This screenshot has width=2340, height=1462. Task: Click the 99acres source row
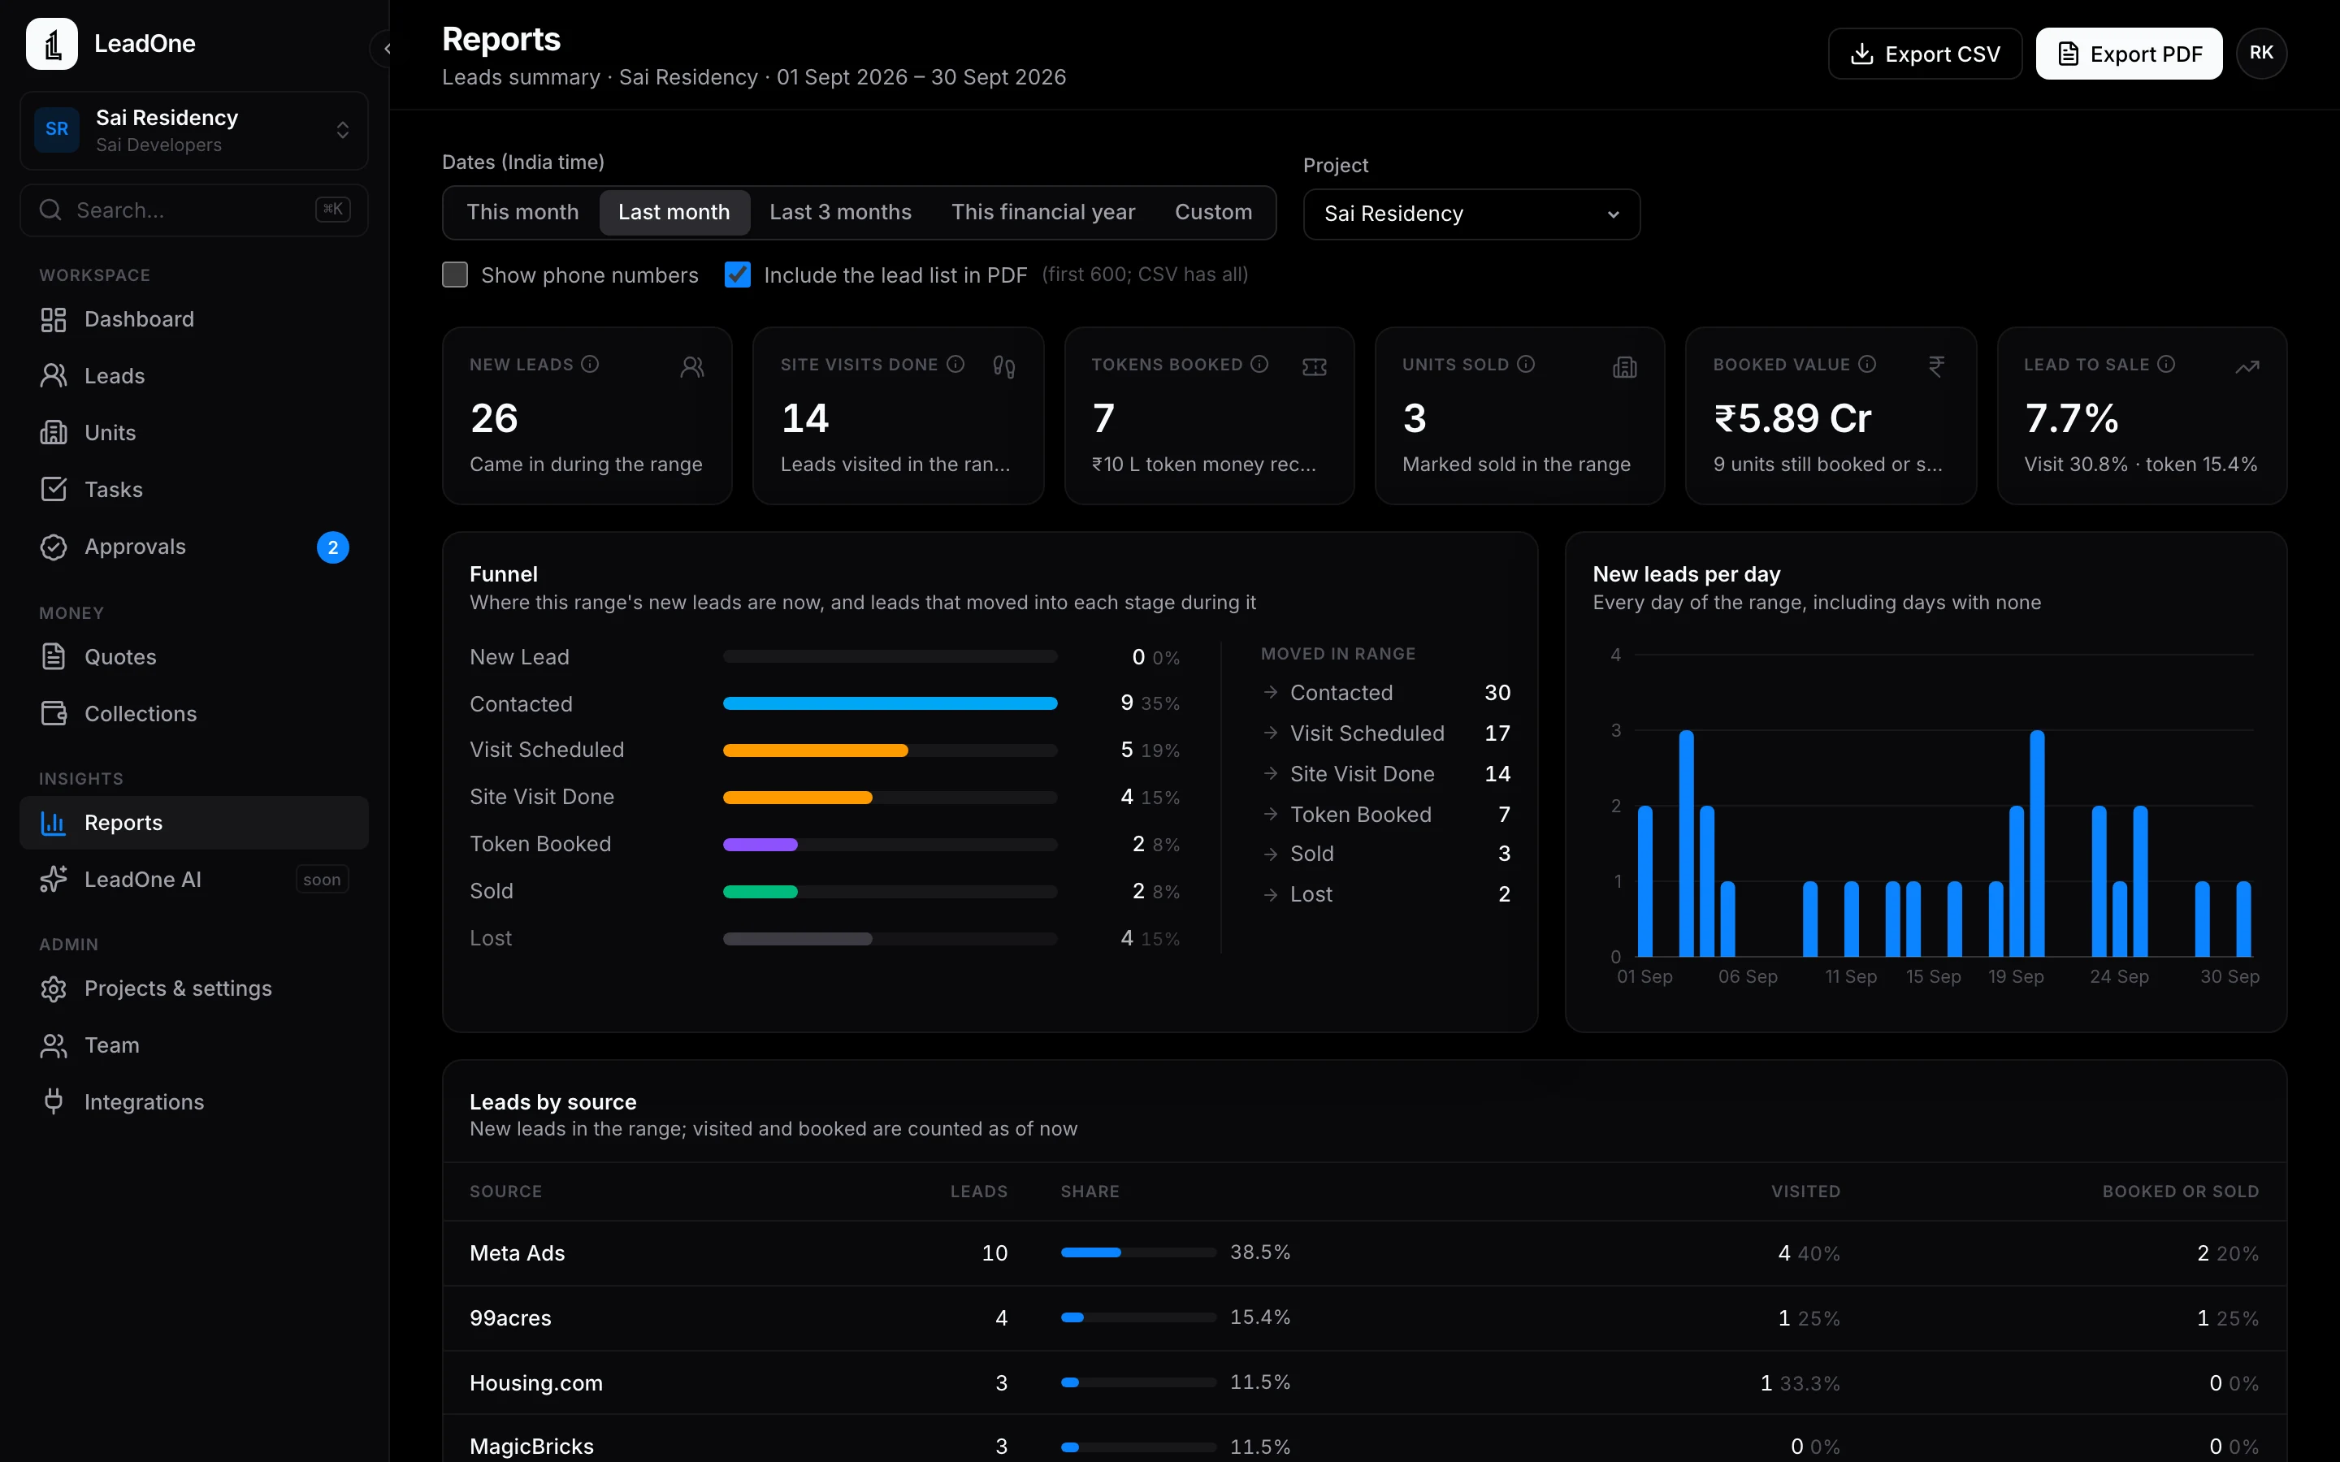[x=1363, y=1318]
